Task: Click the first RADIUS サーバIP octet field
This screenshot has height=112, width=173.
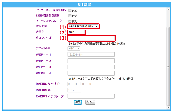Action: 71,84
